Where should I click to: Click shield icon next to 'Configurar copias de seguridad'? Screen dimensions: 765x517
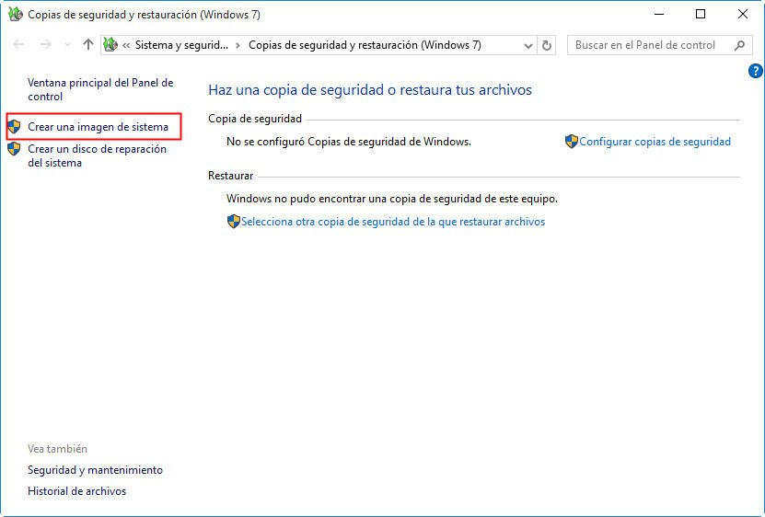(572, 142)
